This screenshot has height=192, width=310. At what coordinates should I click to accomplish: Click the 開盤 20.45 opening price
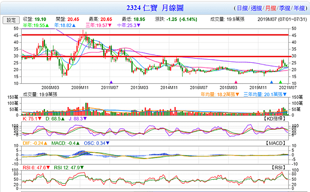[67, 19]
